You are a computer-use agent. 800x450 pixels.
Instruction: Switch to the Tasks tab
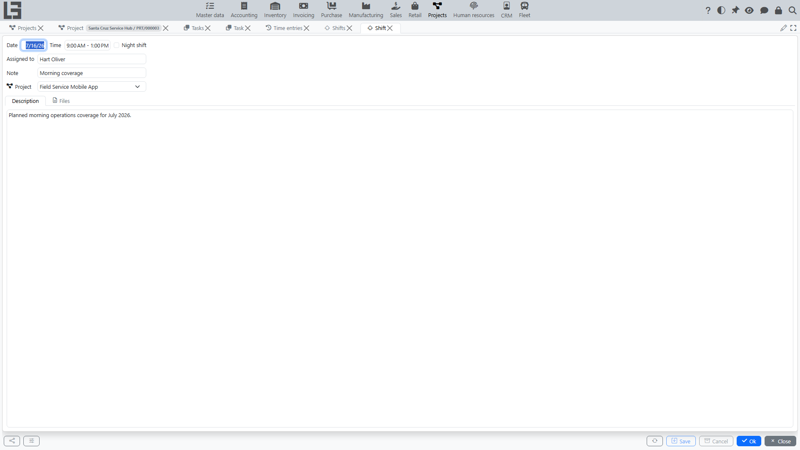coord(194,28)
